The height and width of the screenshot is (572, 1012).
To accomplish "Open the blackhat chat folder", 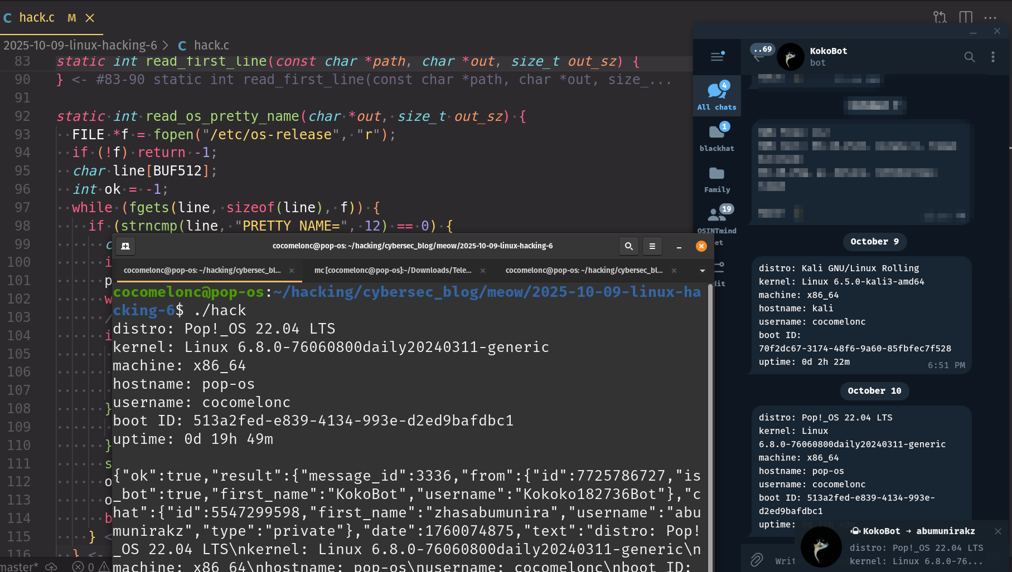I will click(717, 137).
